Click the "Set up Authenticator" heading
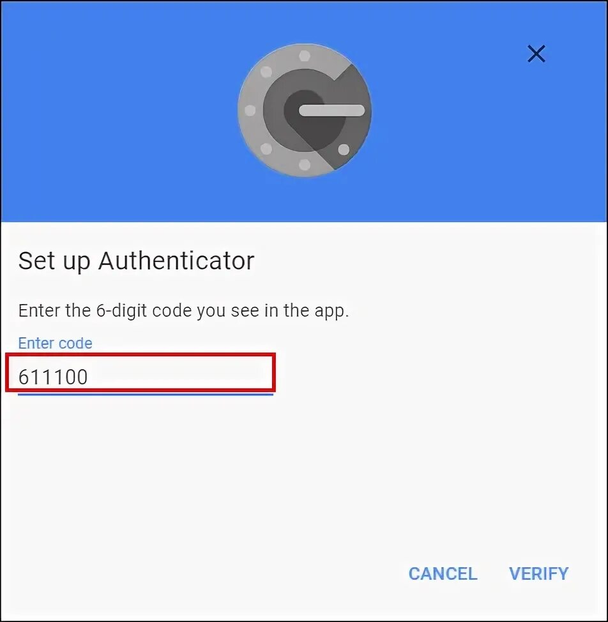Viewport: 608px width, 622px height. coord(136,261)
